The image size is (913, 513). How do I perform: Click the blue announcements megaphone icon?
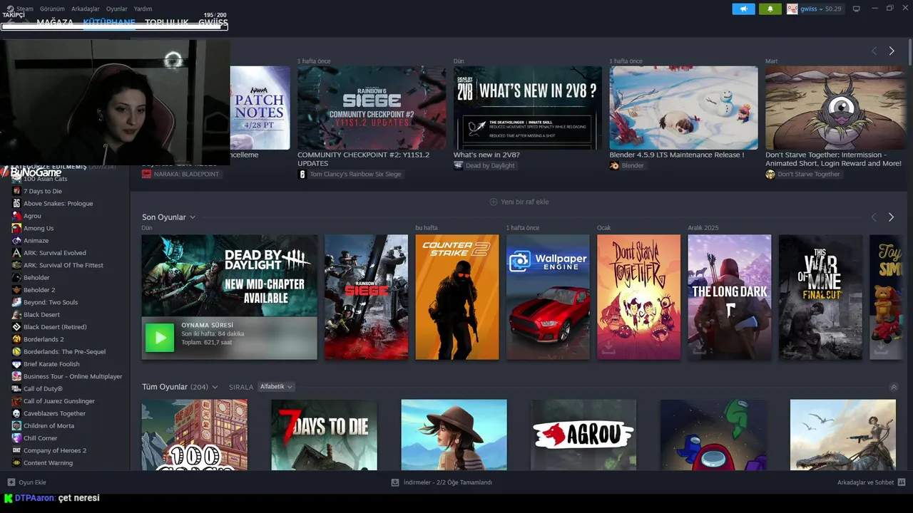743,9
